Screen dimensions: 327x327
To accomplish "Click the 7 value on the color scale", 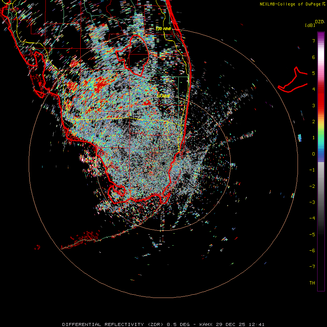I will (314, 41).
